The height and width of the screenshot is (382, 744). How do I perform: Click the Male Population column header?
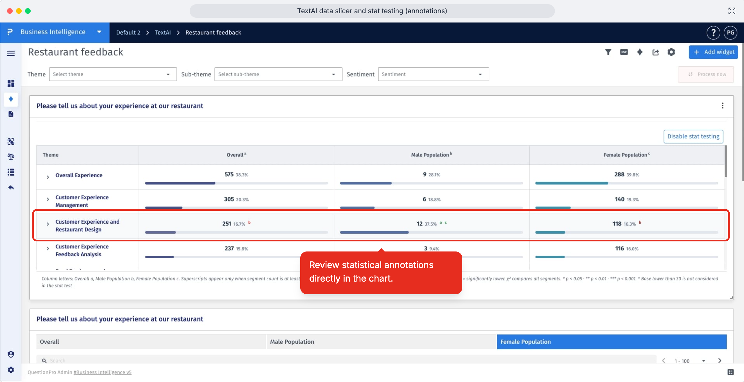(x=431, y=155)
